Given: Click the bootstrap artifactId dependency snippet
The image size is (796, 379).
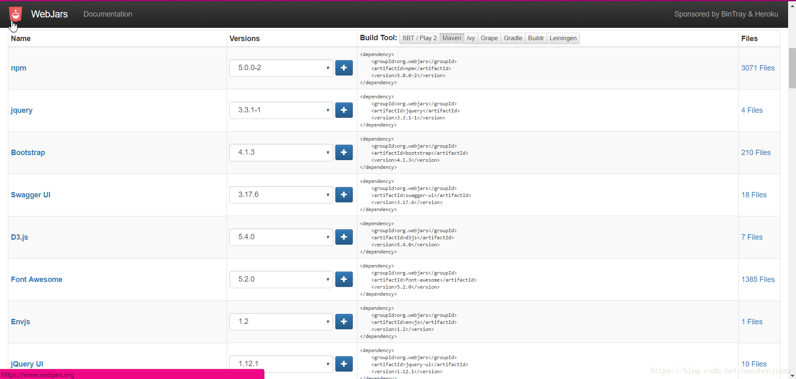Looking at the screenshot, I should (414, 153).
